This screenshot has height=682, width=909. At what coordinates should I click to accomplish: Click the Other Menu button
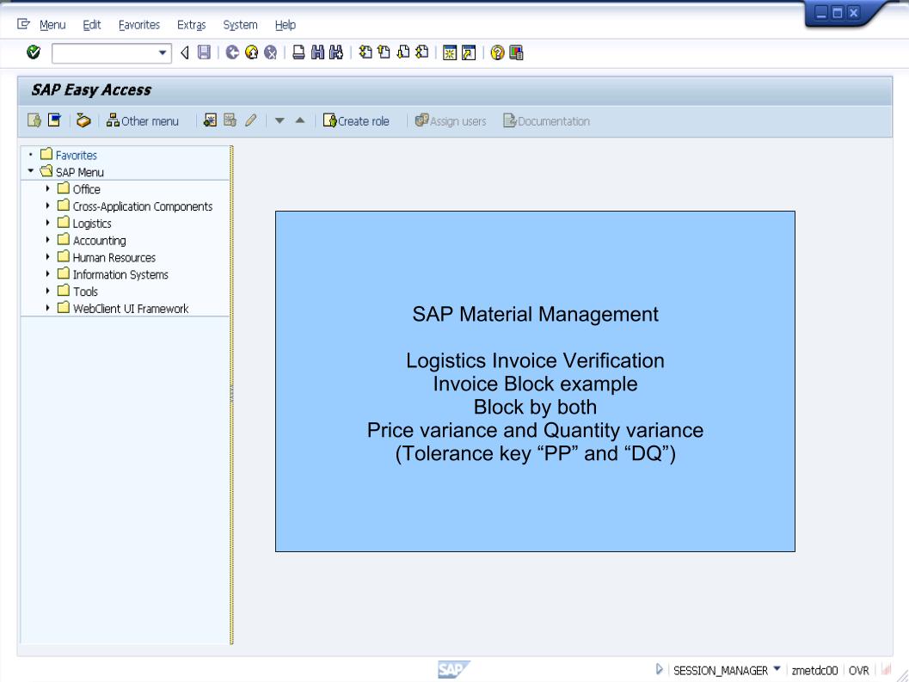coord(143,120)
